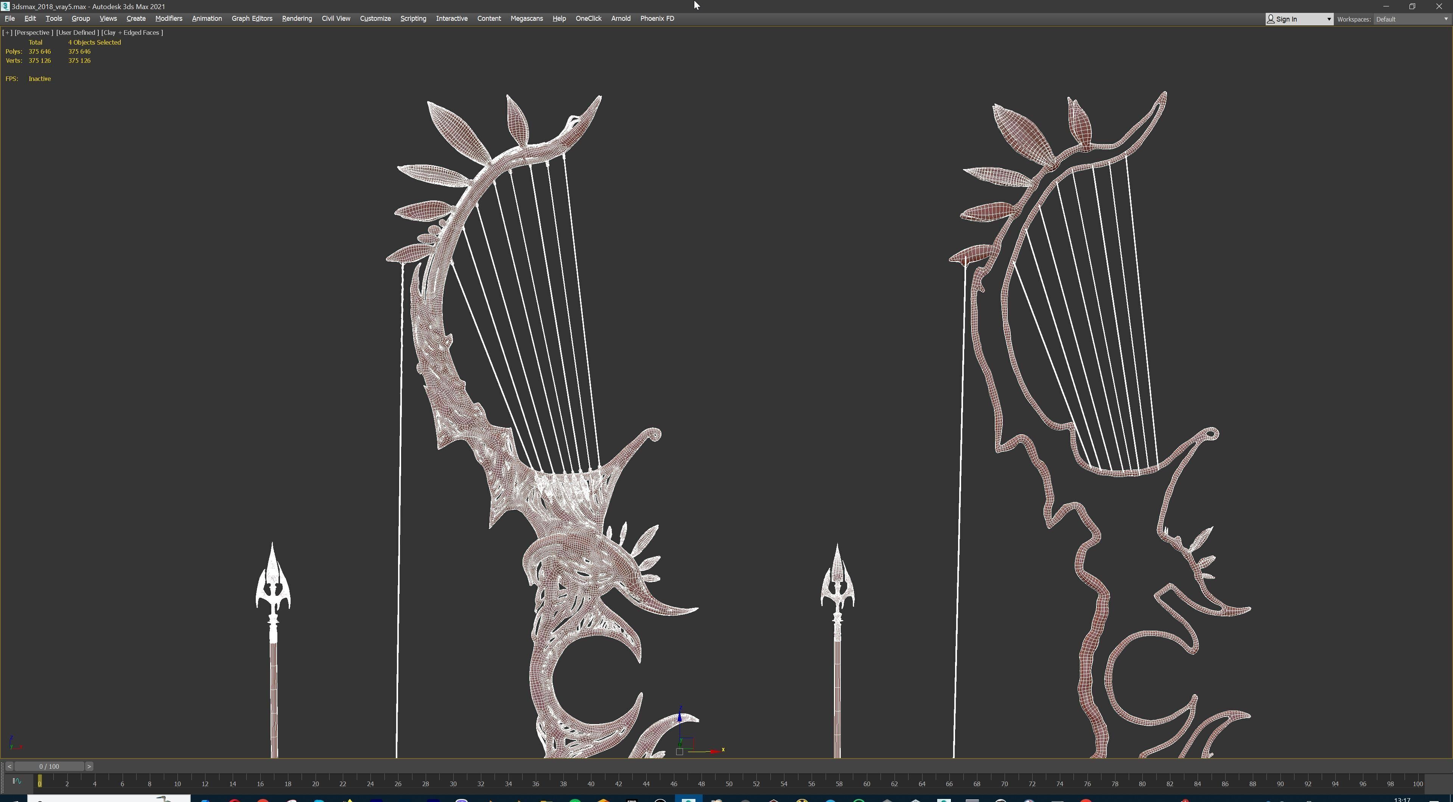Viewport: 1453px width, 802px height.
Task: Open the viewport [+] general menu
Action: click(7, 33)
